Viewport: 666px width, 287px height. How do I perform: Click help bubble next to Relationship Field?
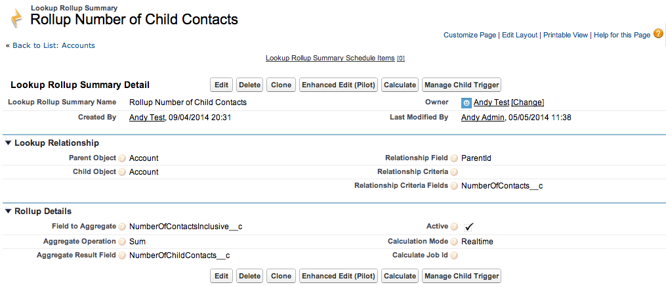pos(455,158)
